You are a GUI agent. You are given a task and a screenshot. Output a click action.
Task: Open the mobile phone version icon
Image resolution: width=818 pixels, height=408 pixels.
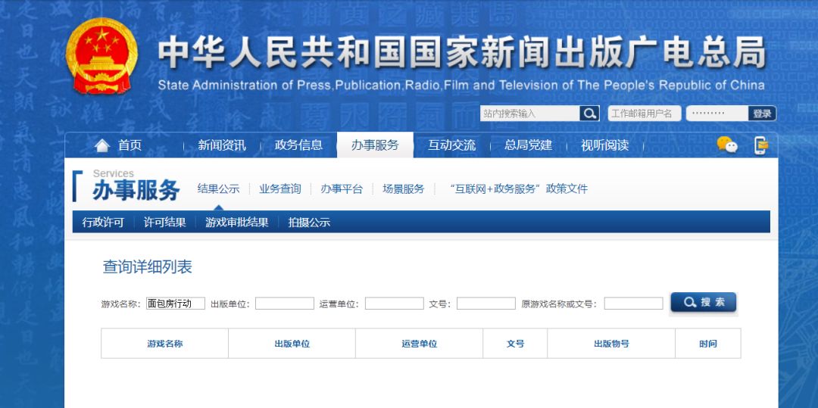pos(761,145)
